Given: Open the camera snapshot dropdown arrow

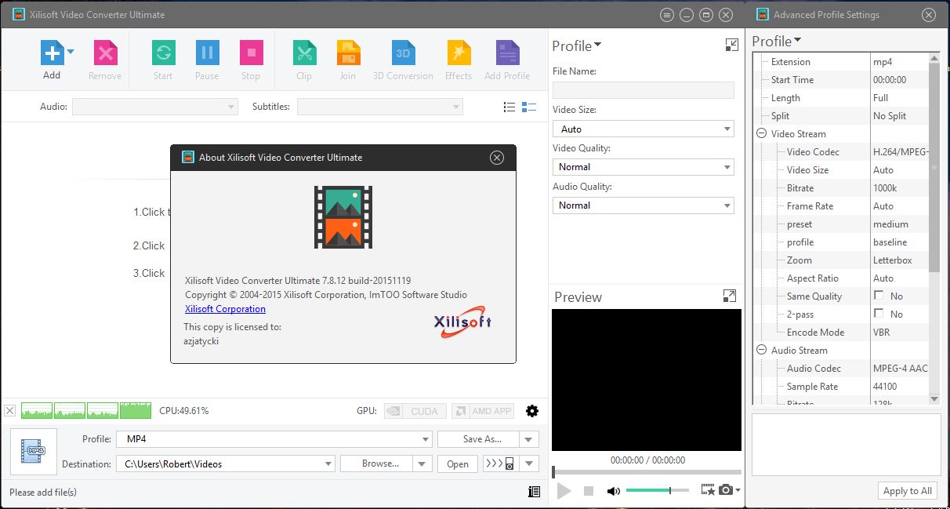Looking at the screenshot, I should point(738,490).
